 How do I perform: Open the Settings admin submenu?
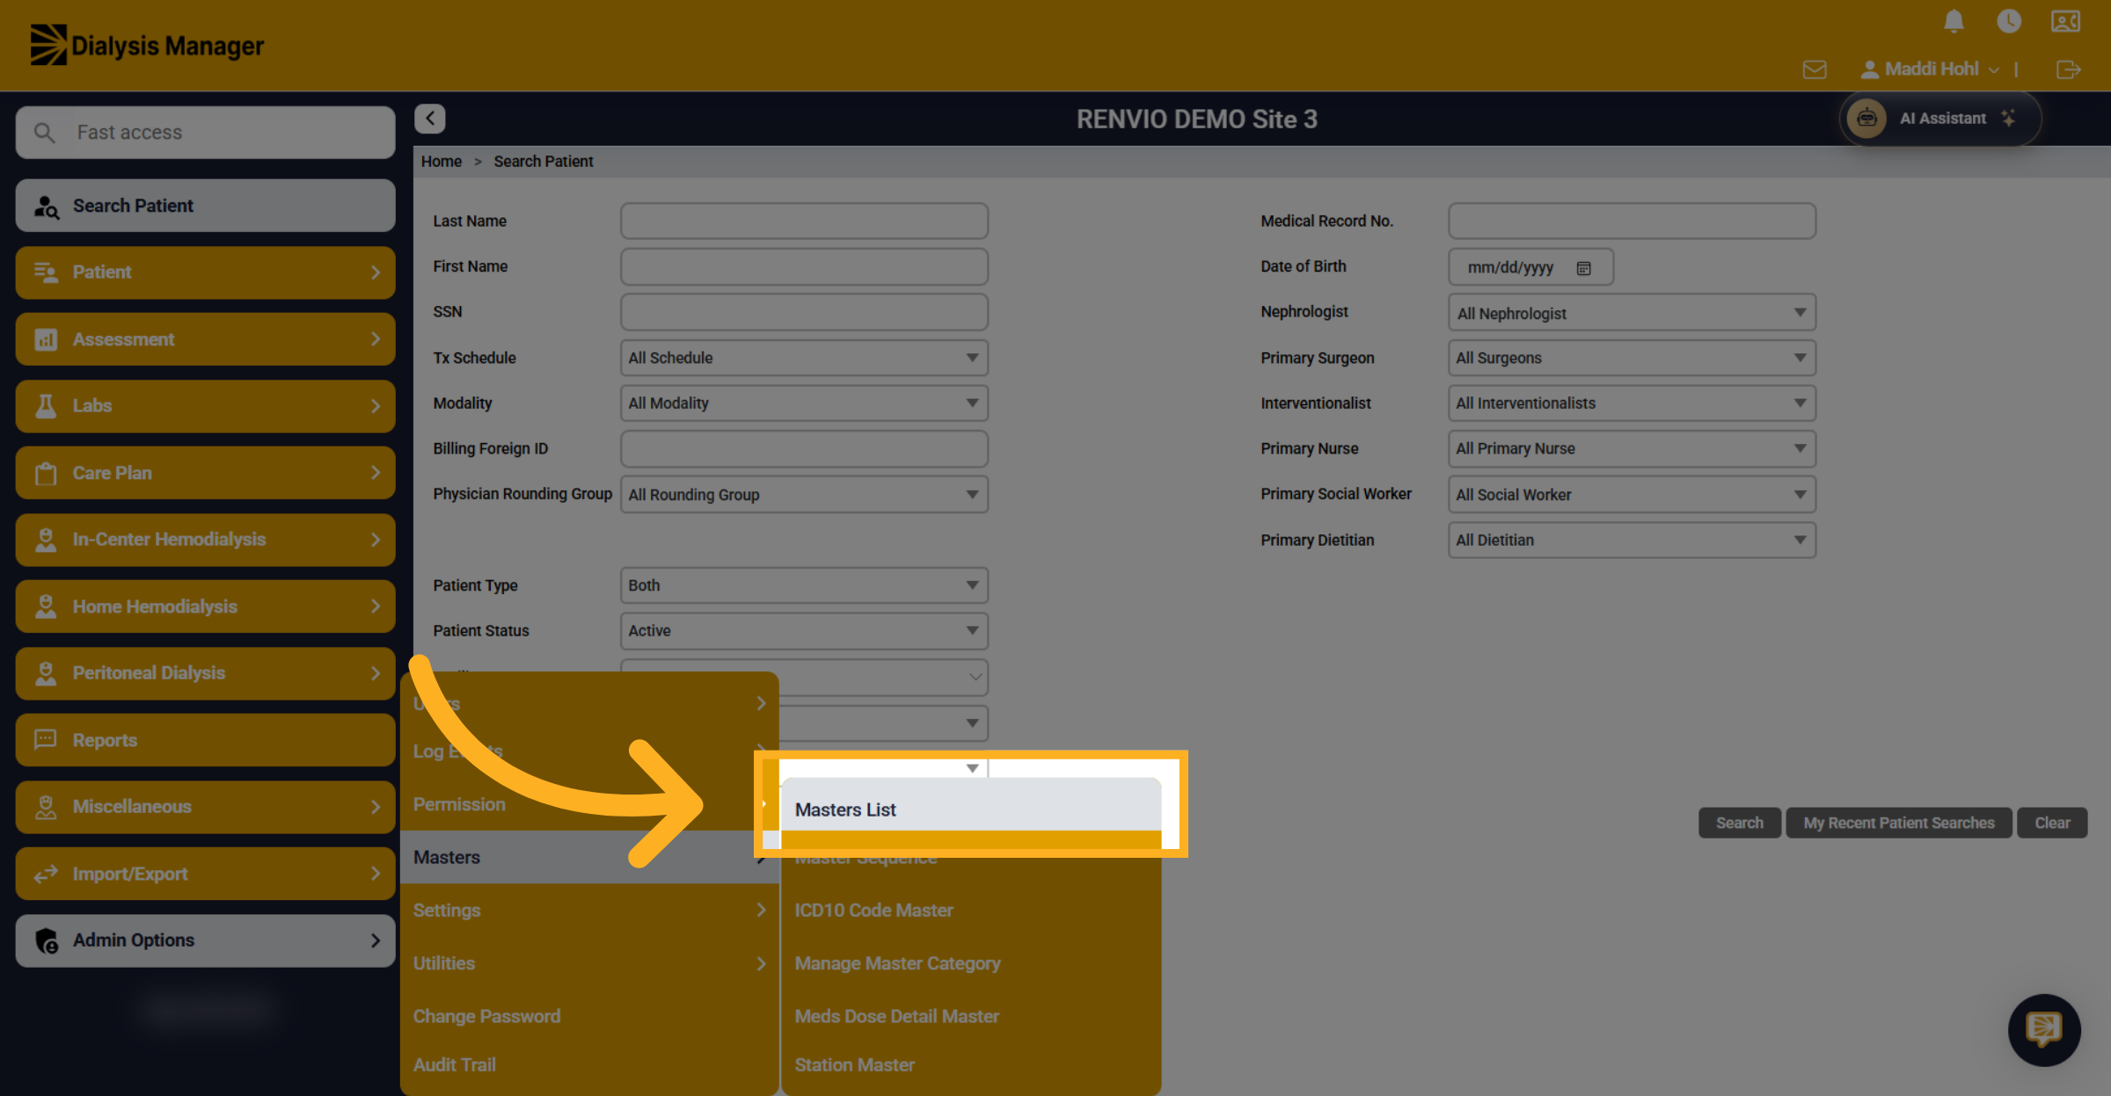point(589,911)
